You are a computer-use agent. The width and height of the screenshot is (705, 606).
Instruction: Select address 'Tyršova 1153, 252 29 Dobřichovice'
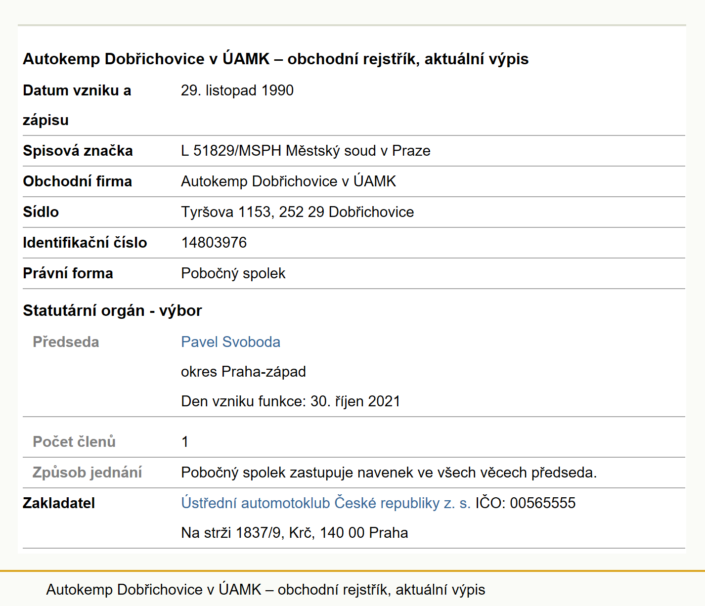(298, 212)
